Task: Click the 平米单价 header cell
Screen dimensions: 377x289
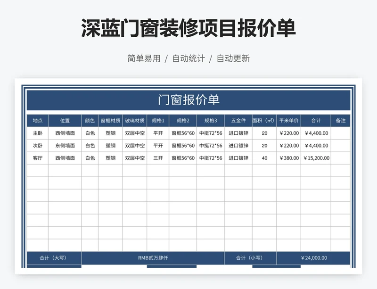Action: click(289, 121)
